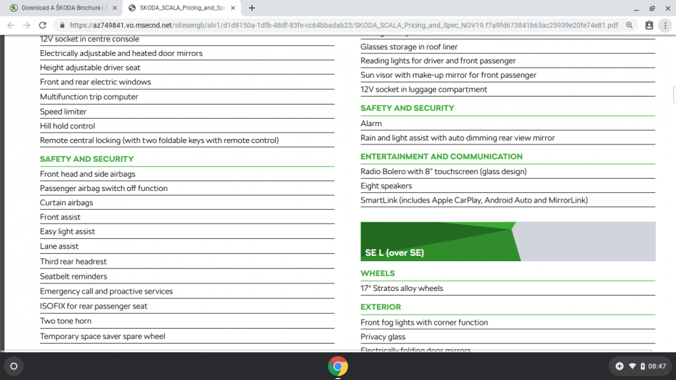The width and height of the screenshot is (676, 380).
Task: Reload the PDF page
Action: point(42,26)
